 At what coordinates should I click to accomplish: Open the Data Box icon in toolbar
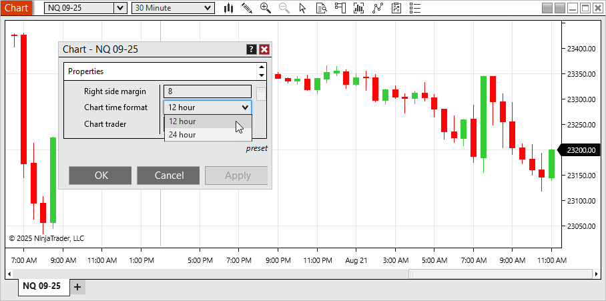click(x=322, y=8)
